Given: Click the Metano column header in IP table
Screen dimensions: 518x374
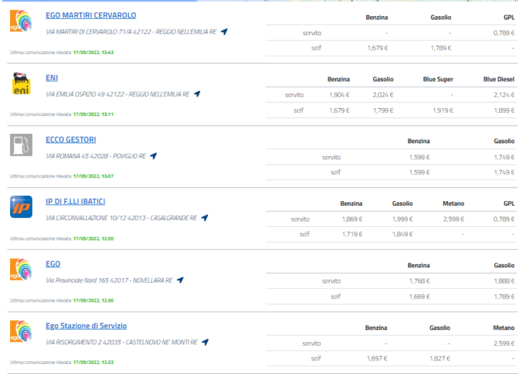Looking at the screenshot, I should click(453, 203).
